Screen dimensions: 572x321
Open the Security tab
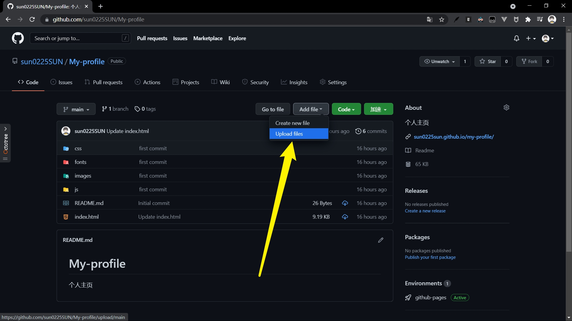pyautogui.click(x=255, y=82)
